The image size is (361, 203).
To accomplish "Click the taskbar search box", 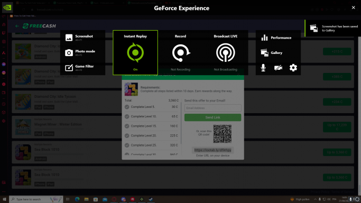I will coord(36,199).
